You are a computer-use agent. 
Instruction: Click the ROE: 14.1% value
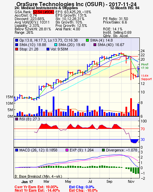(113, 29)
